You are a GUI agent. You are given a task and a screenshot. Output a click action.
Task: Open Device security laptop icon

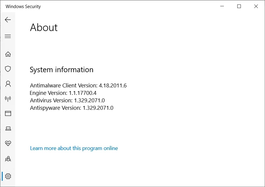[8, 129]
